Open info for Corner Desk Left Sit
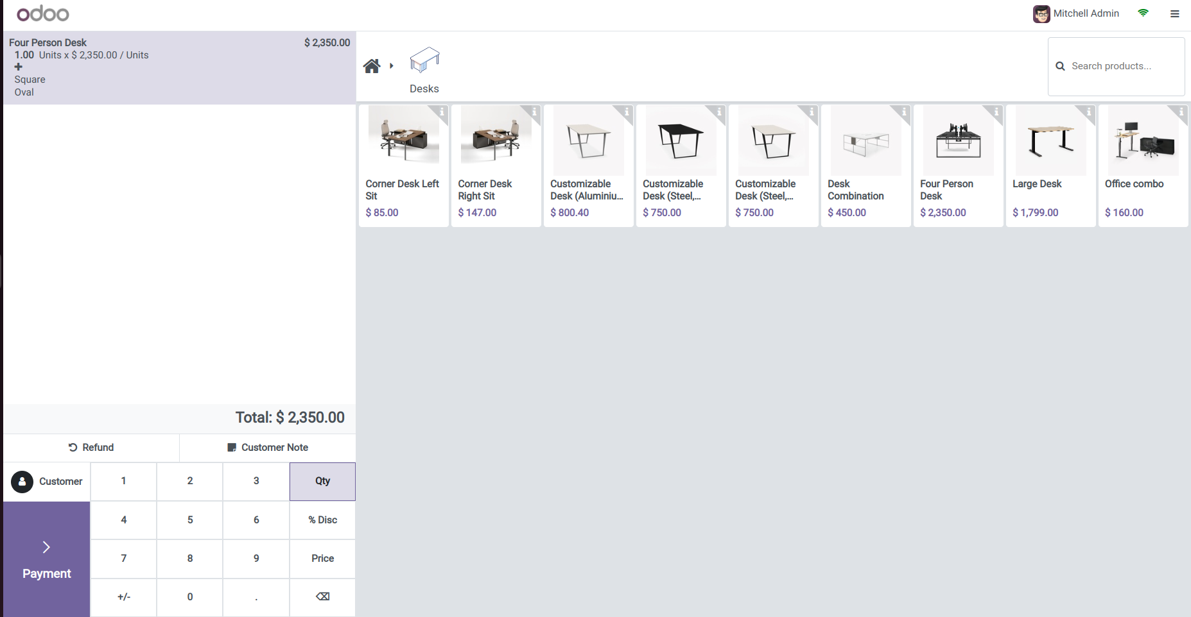This screenshot has width=1191, height=617. coord(442,112)
